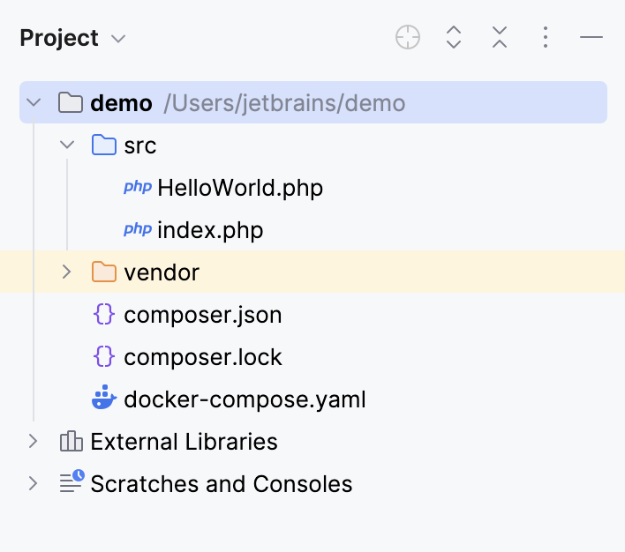Click the PHP icon beside HelloWorld.php
Image resolution: width=625 pixels, height=552 pixels.
[x=138, y=187]
